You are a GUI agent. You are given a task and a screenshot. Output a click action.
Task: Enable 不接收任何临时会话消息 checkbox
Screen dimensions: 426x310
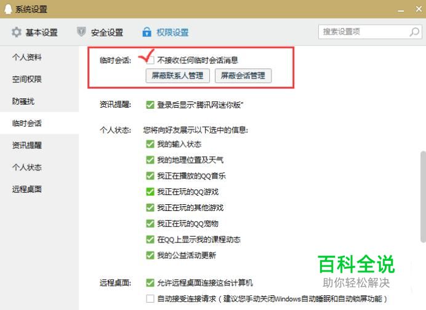pyautogui.click(x=150, y=60)
